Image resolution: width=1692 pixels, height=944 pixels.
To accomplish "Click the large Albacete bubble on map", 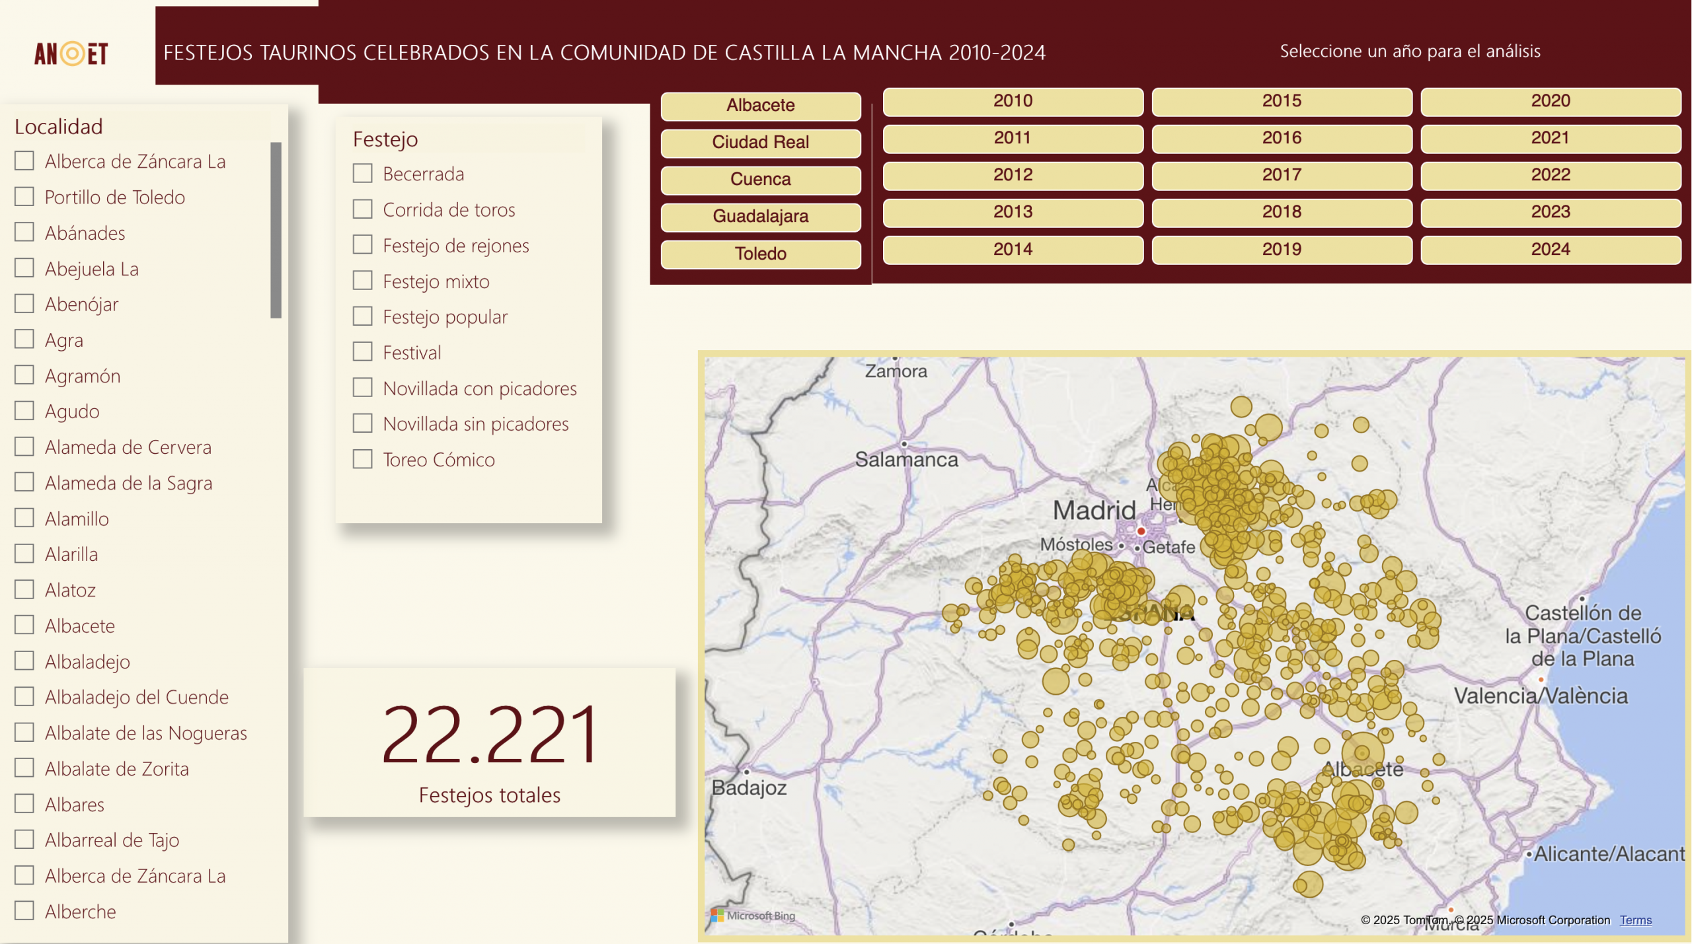I will (x=1362, y=752).
